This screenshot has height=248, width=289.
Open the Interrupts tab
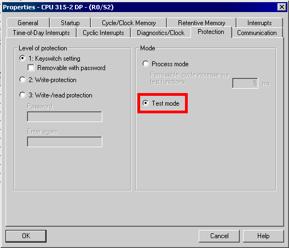[259, 23]
